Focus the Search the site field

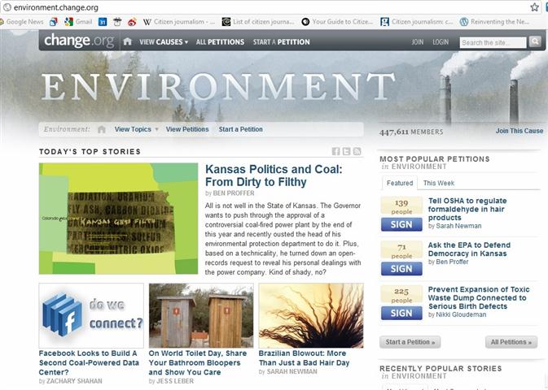click(493, 42)
